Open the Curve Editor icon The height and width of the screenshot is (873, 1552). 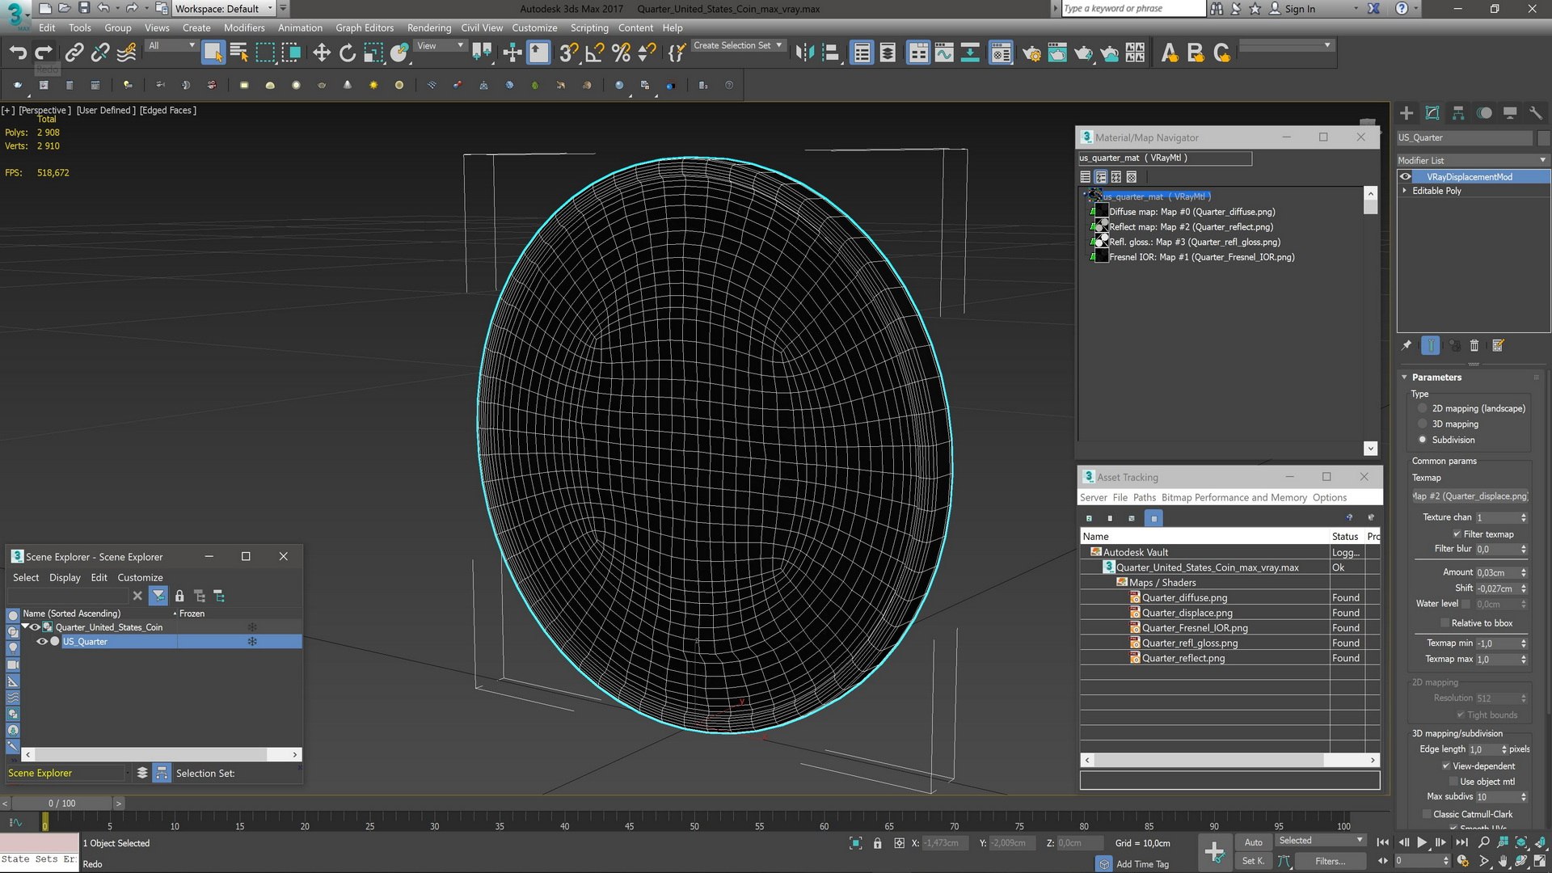pos(944,53)
